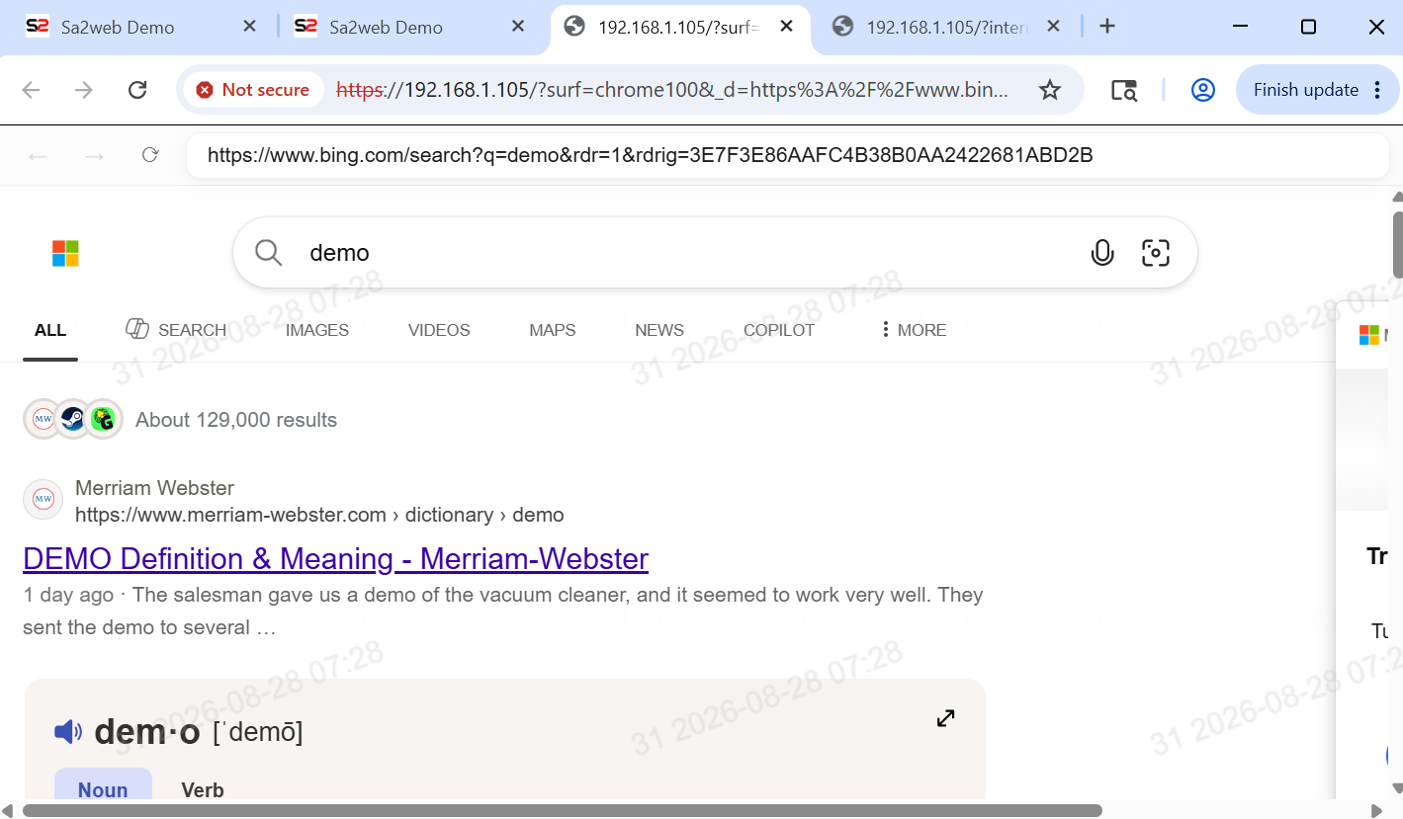Click the Microsoft logo beside the search box
Image resolution: width=1403 pixels, height=819 pixels.
coord(65,253)
